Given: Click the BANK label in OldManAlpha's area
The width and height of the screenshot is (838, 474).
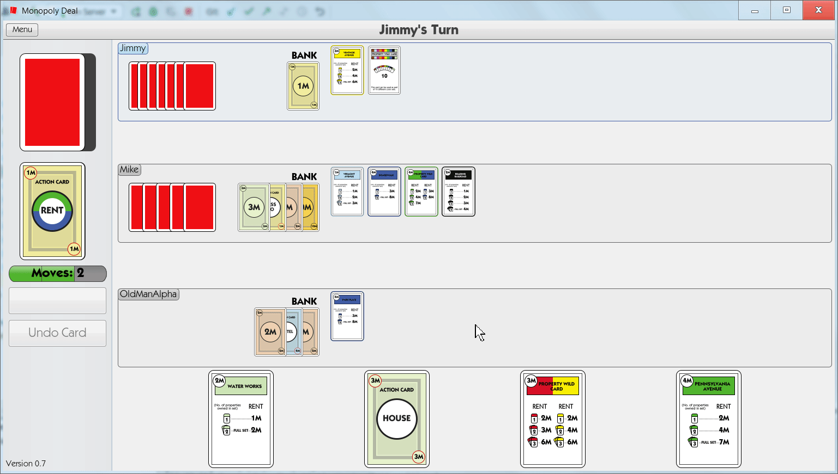Looking at the screenshot, I should click(304, 301).
